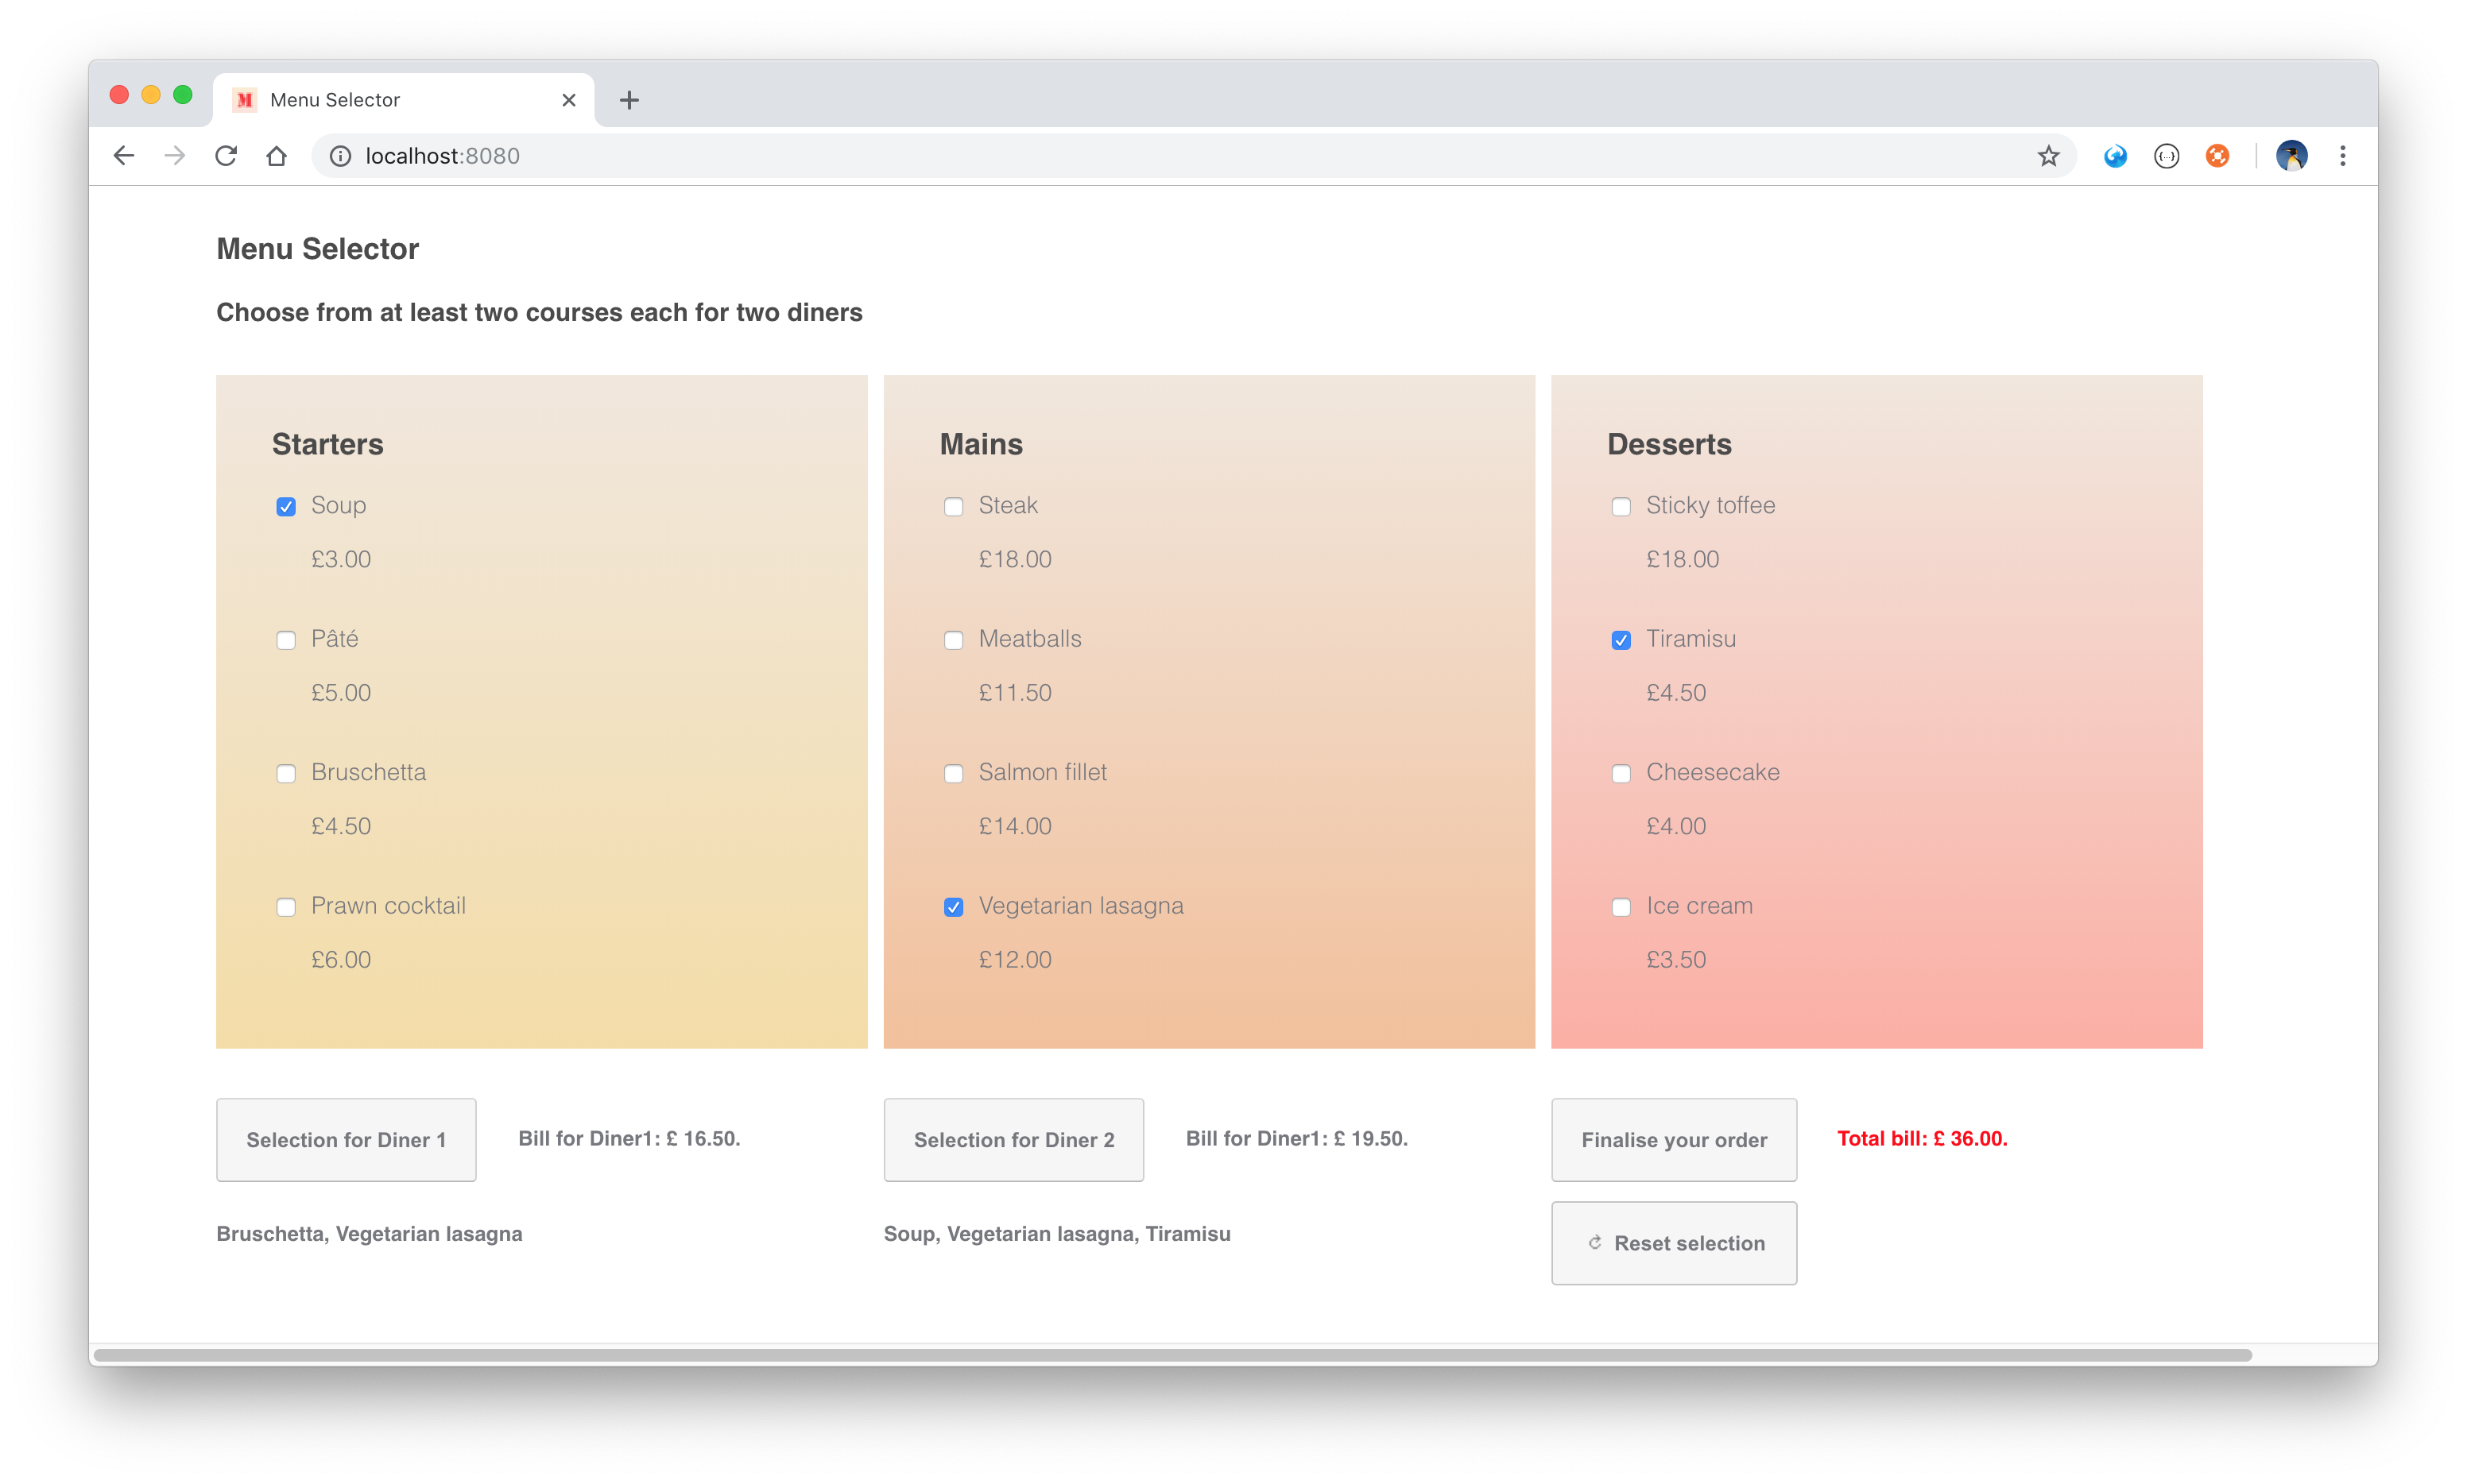Click the browser back arrow
This screenshot has height=1484, width=2467.
[124, 156]
